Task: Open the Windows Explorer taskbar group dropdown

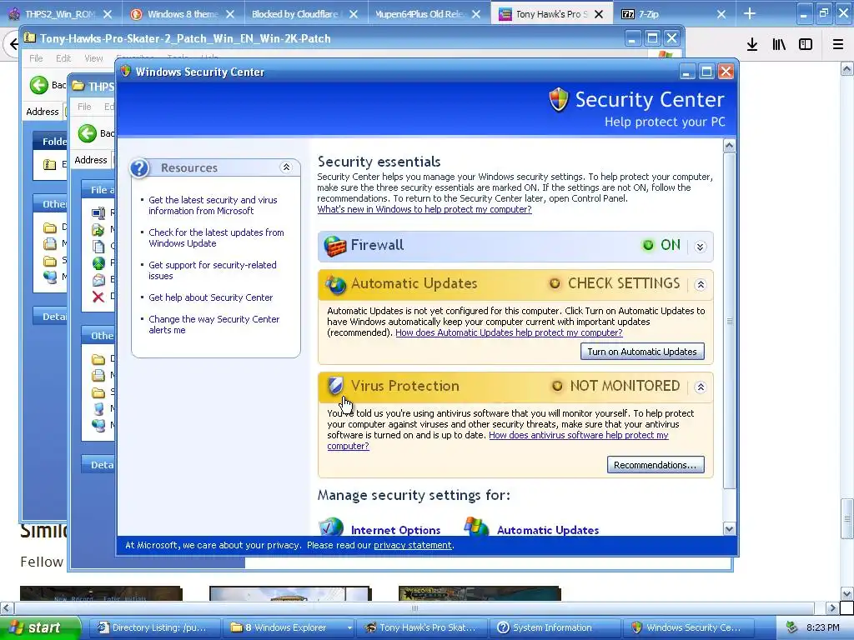Action: tap(349, 628)
